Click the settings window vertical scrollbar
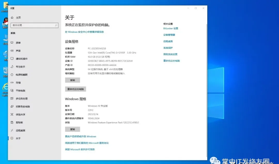The width and height of the screenshot is (279, 164). tap(207, 90)
